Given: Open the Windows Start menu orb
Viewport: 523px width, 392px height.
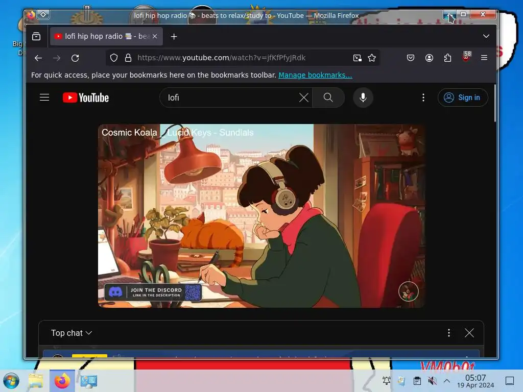Looking at the screenshot, I should coord(11,381).
